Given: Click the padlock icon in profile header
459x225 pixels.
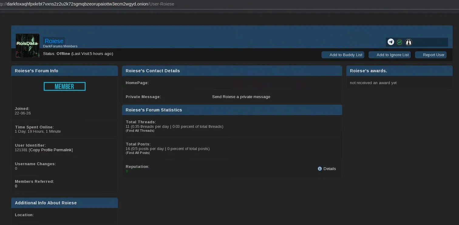Looking at the screenshot, I should [x=409, y=42].
